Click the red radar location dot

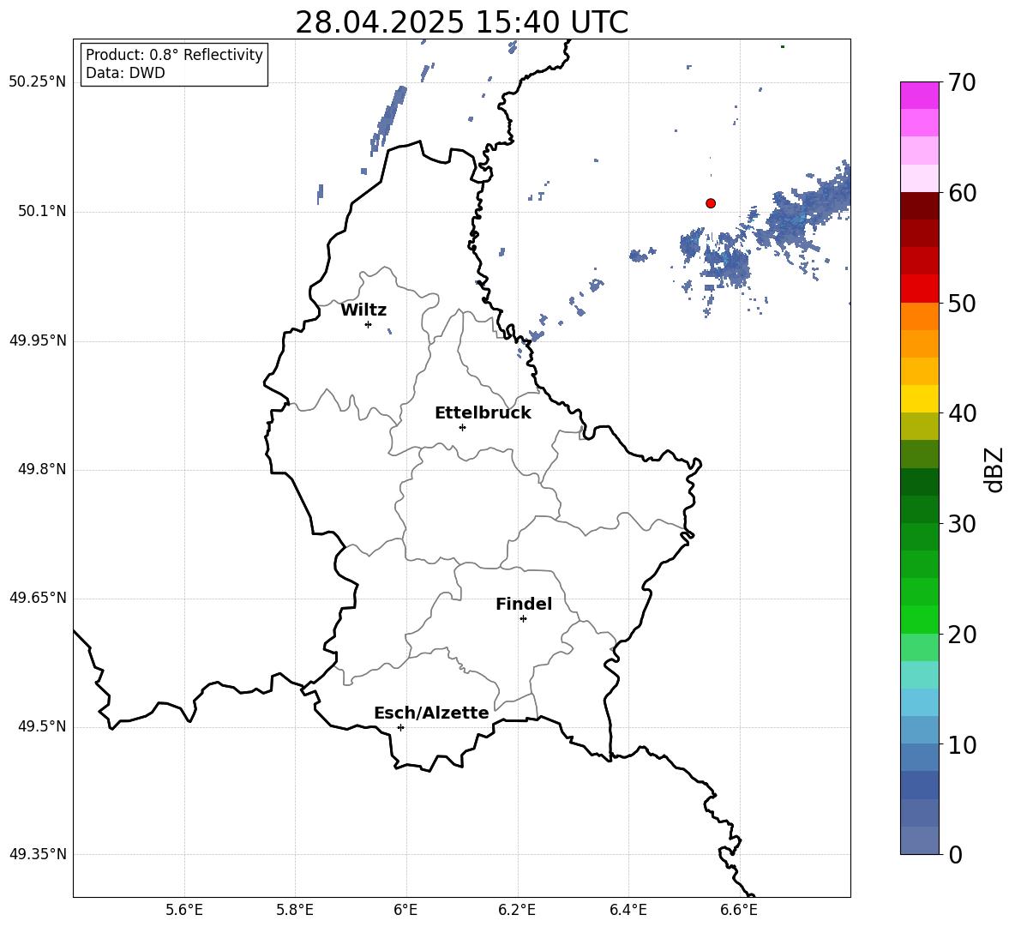[711, 203]
